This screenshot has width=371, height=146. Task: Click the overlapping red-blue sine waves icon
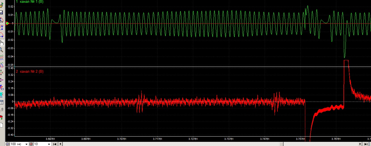(2, 65)
